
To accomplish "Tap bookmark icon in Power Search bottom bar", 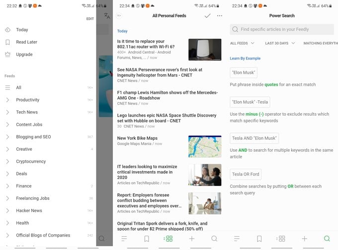I will 259,239.
